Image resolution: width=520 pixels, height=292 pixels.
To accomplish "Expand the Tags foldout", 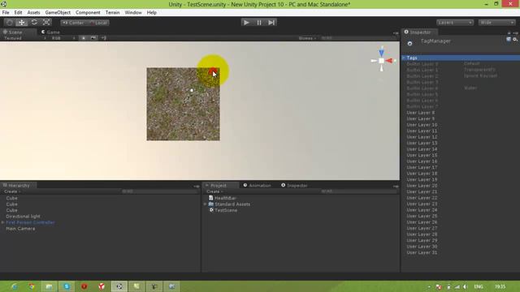I will 404,58.
